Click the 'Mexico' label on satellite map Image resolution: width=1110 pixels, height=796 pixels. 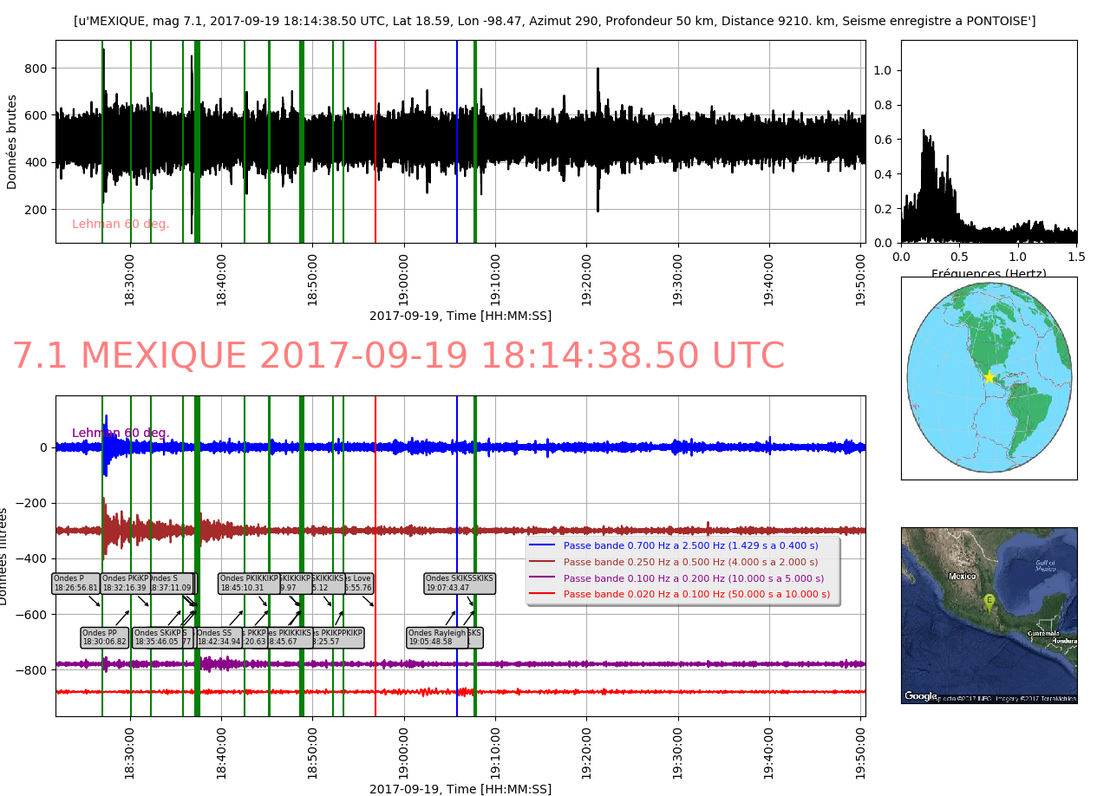(962, 577)
